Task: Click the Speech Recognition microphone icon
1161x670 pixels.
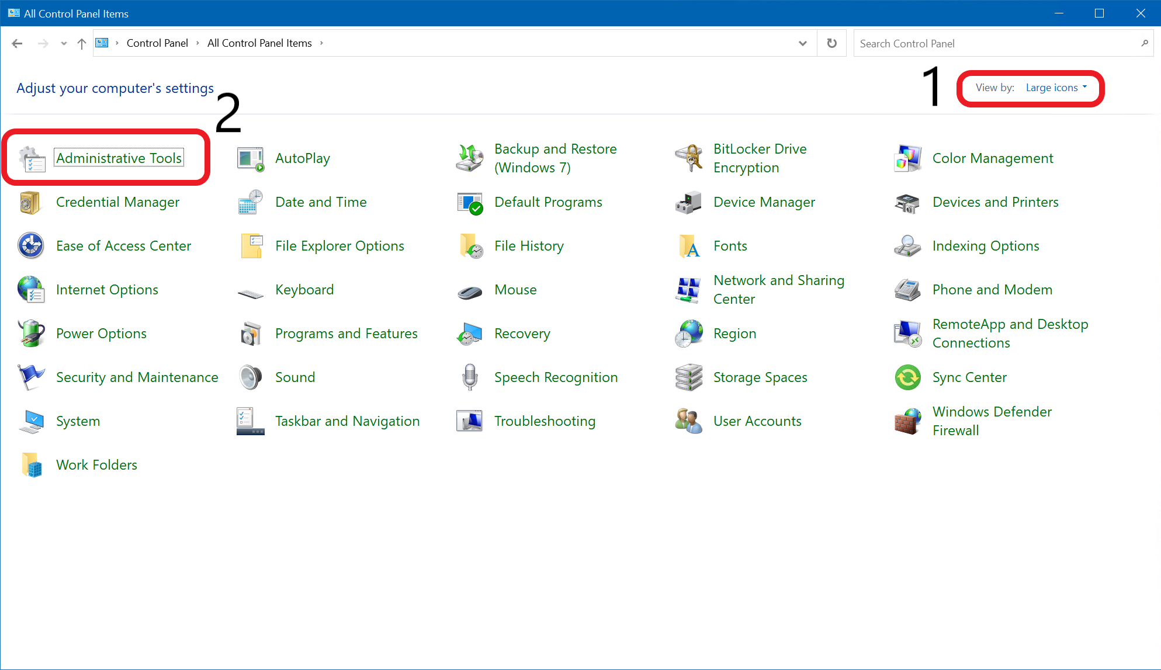Action: point(470,378)
